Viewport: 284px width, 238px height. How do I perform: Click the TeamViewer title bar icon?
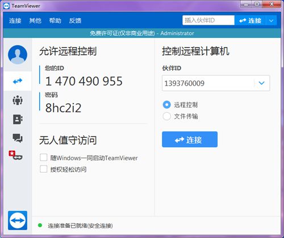click(x=6, y=6)
